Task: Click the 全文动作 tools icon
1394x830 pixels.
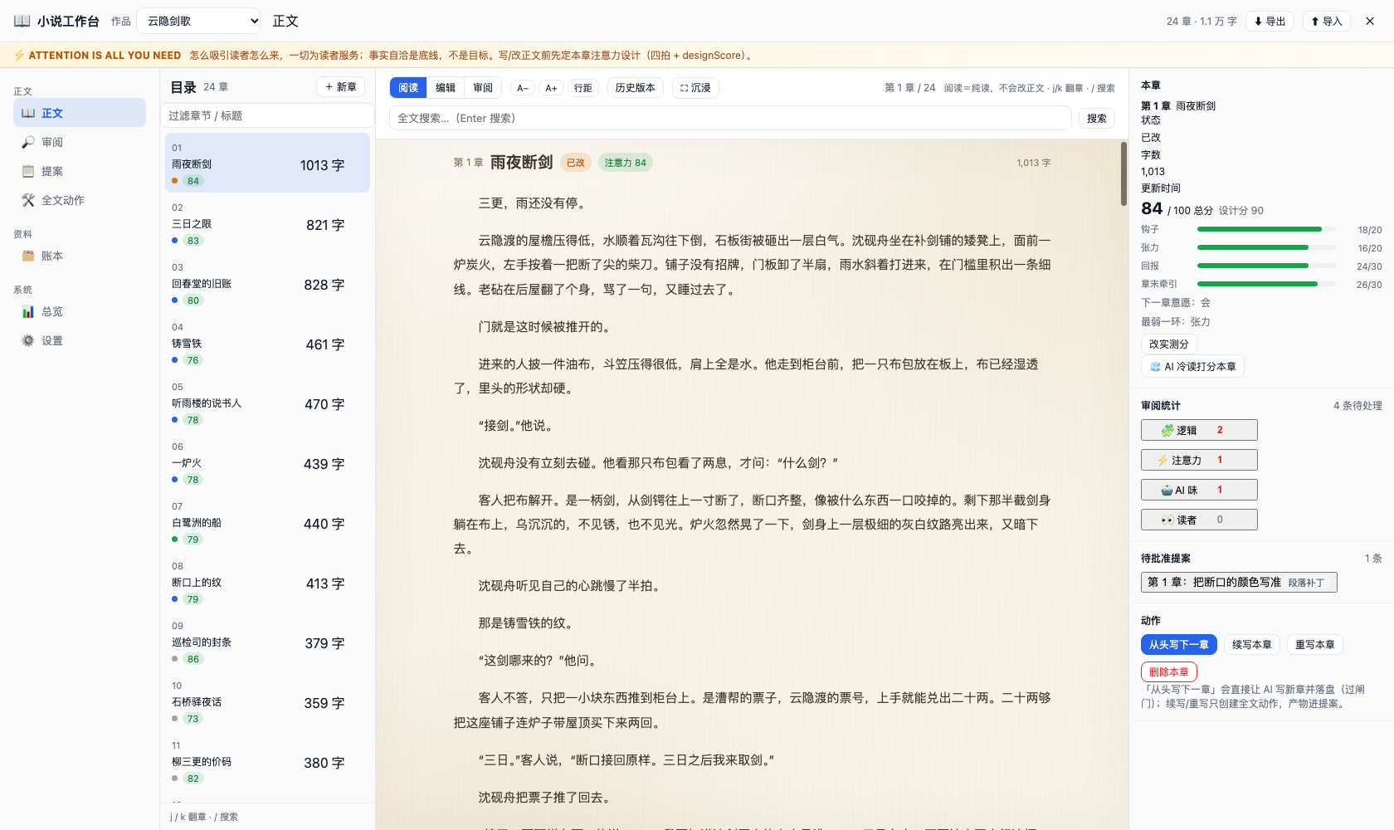Action: click(x=28, y=200)
